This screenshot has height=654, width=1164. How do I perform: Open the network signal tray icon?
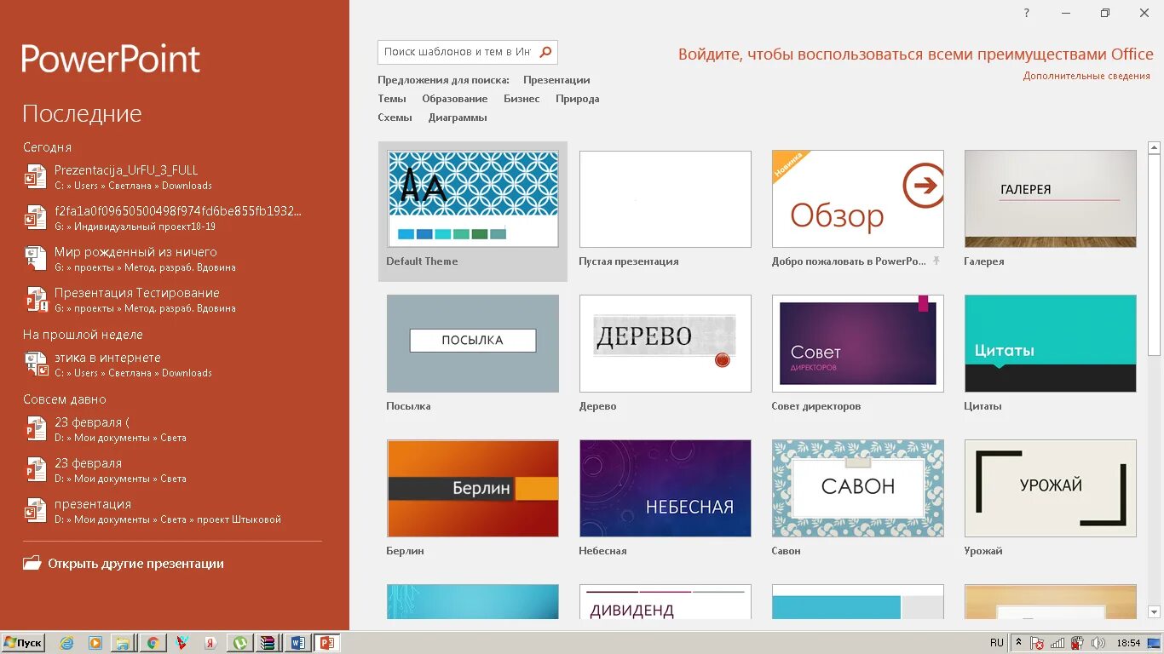pos(1057,643)
